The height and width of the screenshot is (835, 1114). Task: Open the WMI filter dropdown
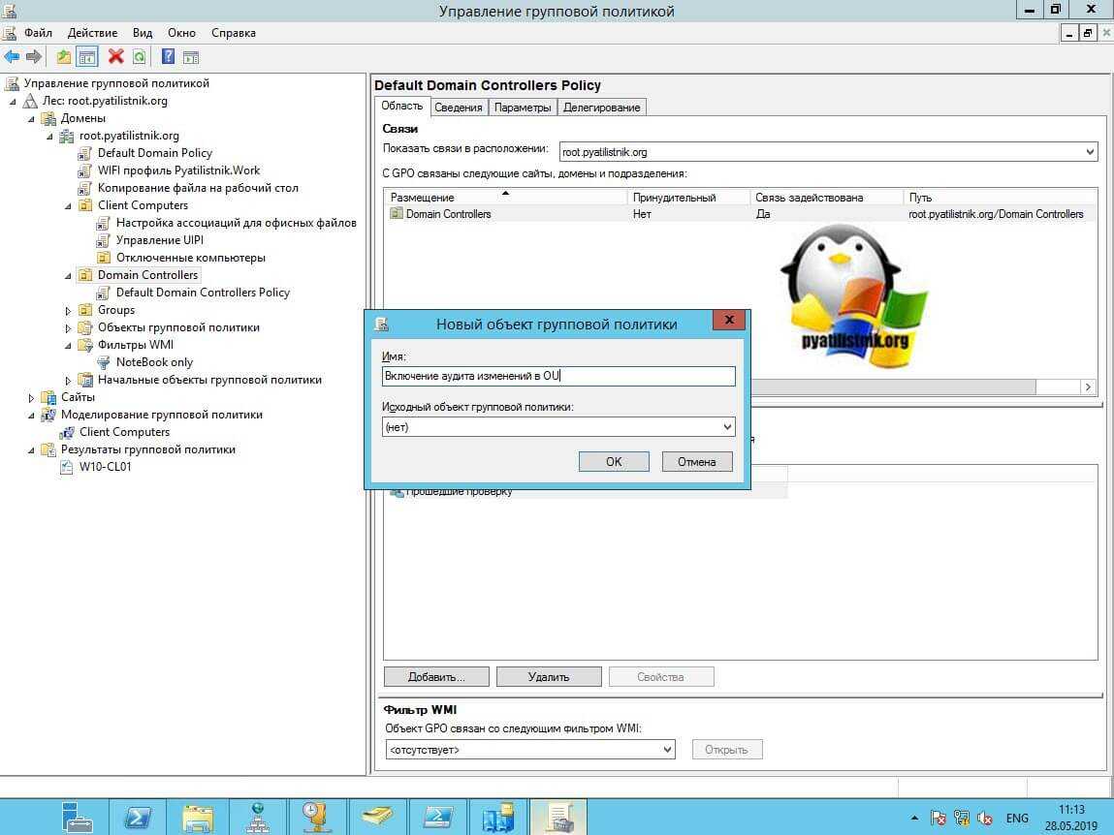pos(667,750)
